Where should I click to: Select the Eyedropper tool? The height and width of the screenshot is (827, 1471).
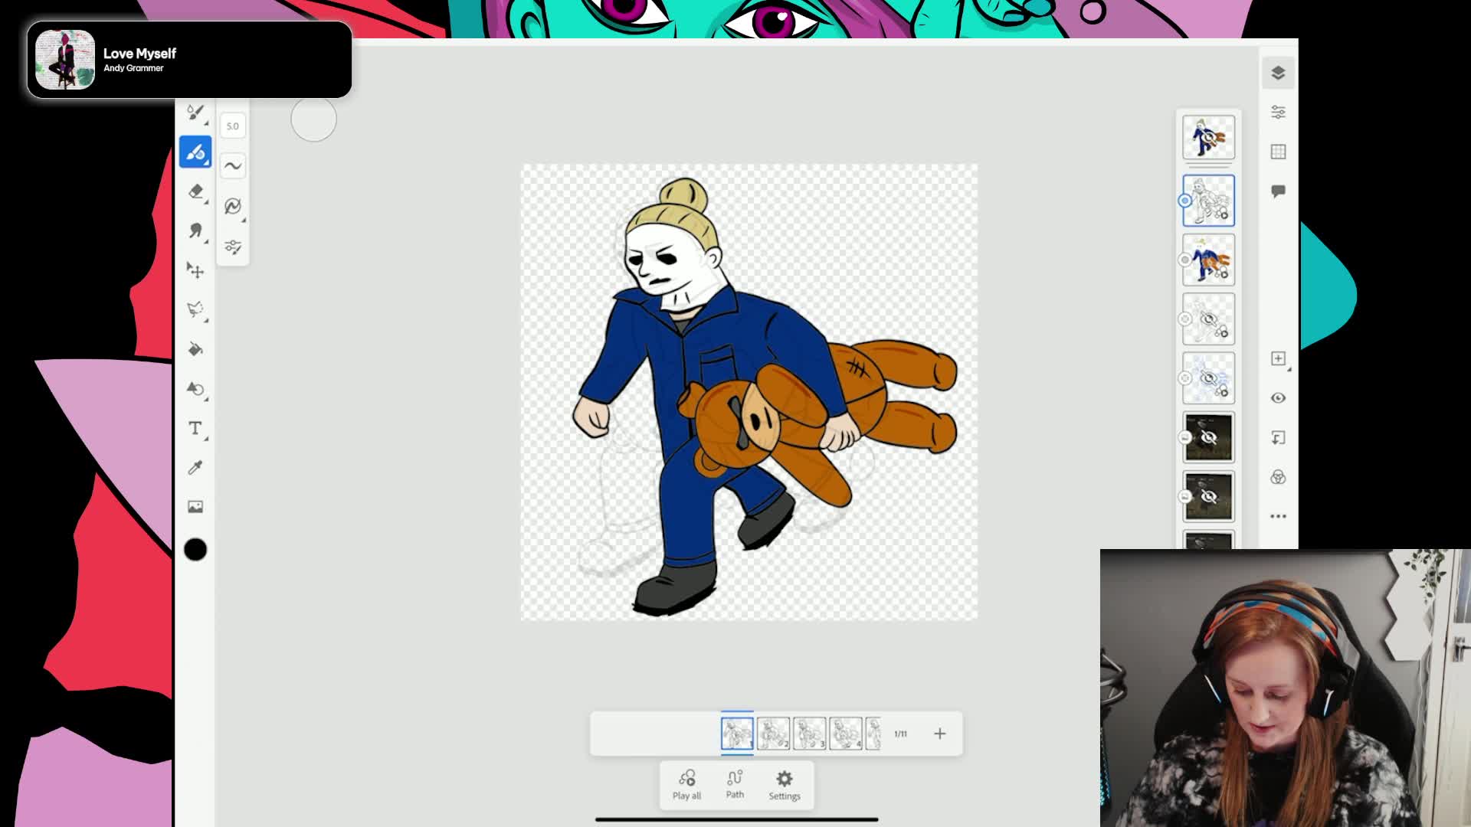[x=195, y=468]
